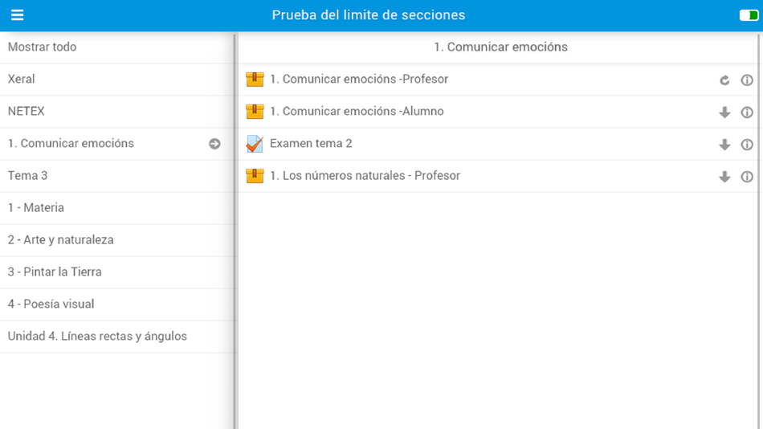
Task: Open the 1. Comunicar emocións section
Action: point(116,144)
